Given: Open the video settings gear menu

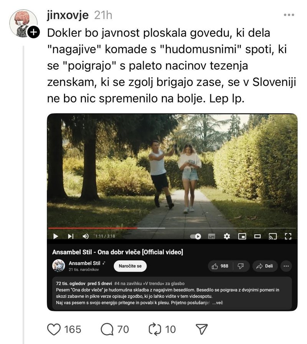Looking at the screenshot, I should point(227,236).
